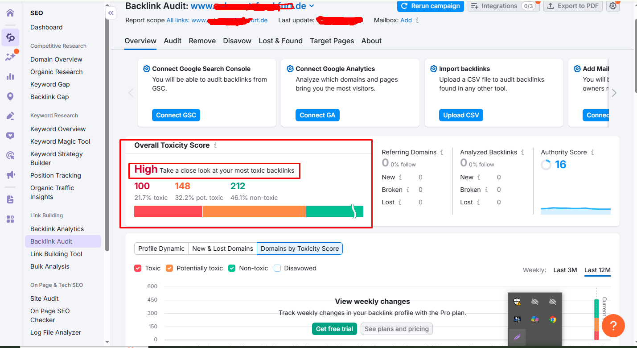
Task: Click the Home icon in left rail
Action: pos(10,13)
